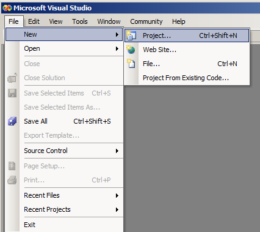
Task: Click the New Project icon in submenu
Action: [x=131, y=36]
